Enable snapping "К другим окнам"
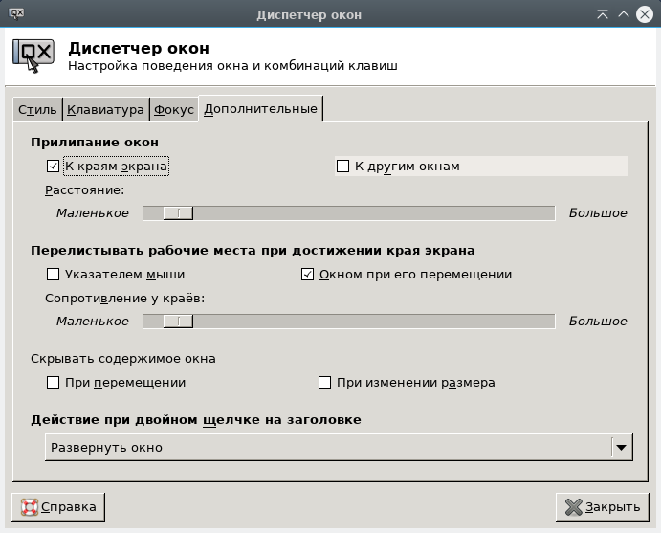Screen dimensions: 661x533 pos(343,167)
